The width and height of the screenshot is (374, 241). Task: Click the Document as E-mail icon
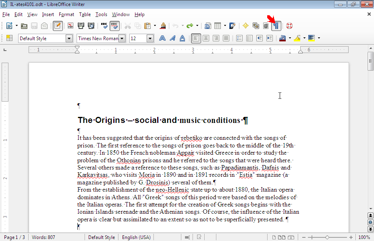point(44,26)
